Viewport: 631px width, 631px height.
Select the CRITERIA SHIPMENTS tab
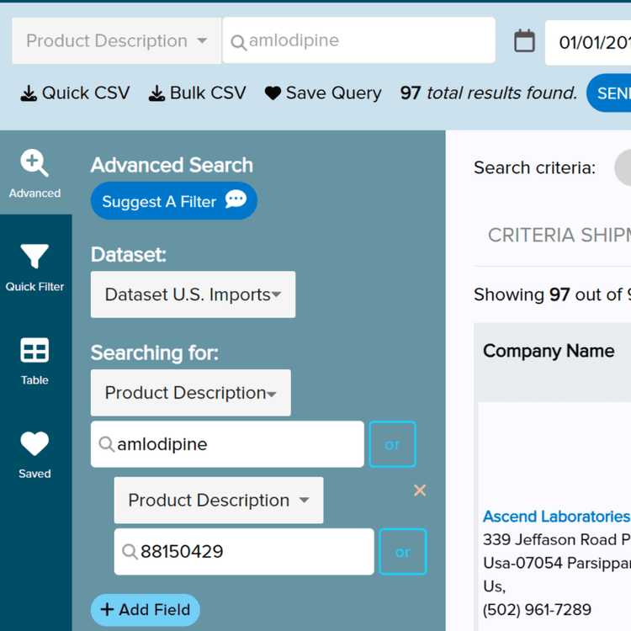559,235
